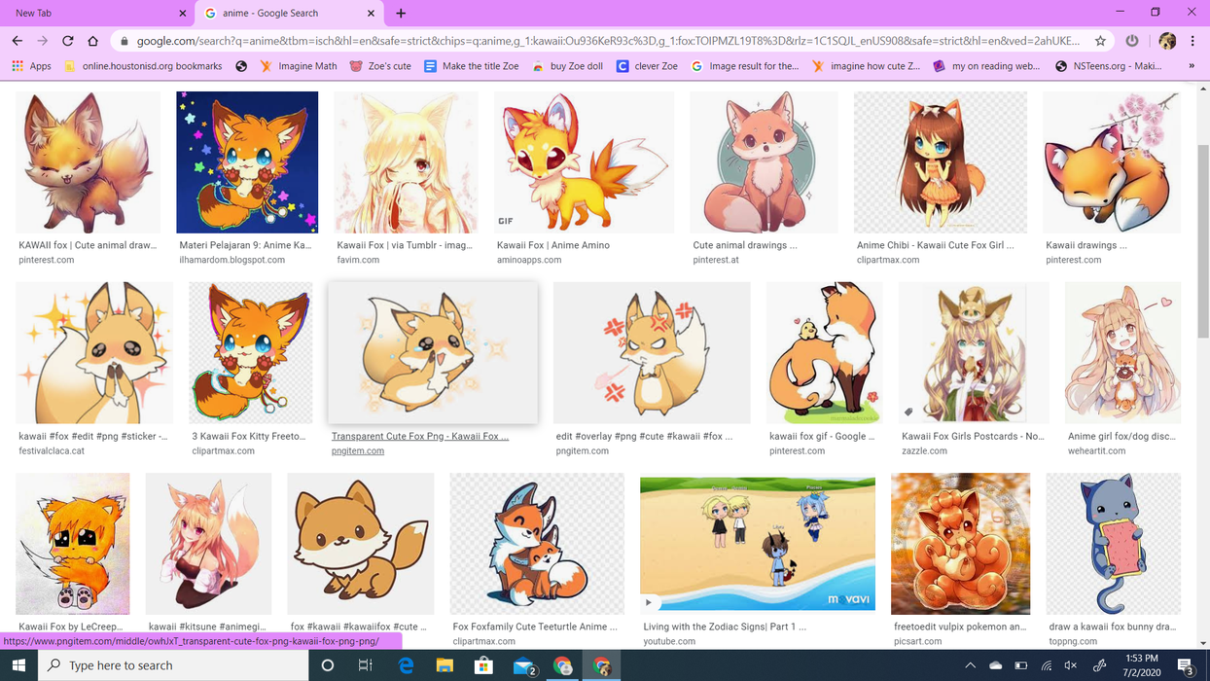Reload the current page
1210x681 pixels.
[x=67, y=41]
